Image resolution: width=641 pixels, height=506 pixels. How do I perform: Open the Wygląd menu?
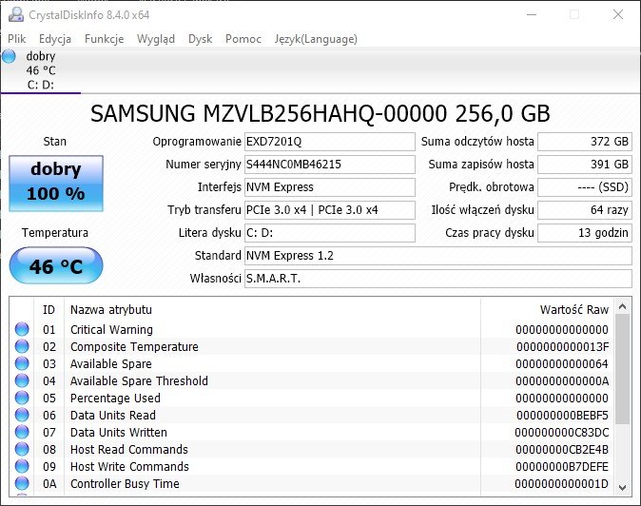click(x=156, y=39)
